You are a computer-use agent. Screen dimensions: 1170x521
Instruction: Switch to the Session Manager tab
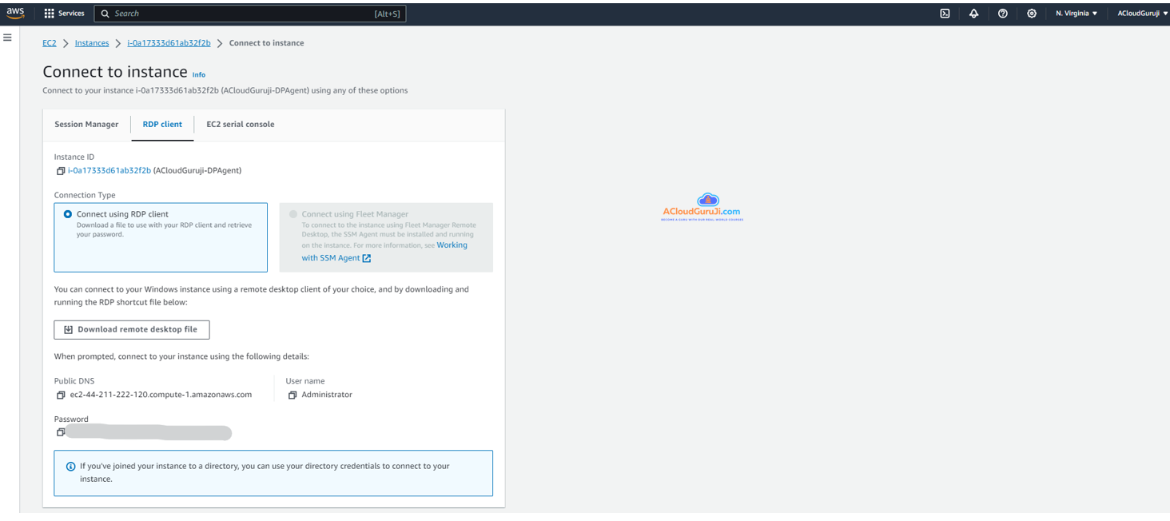coord(86,125)
